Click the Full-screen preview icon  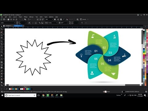(x=55, y=19)
